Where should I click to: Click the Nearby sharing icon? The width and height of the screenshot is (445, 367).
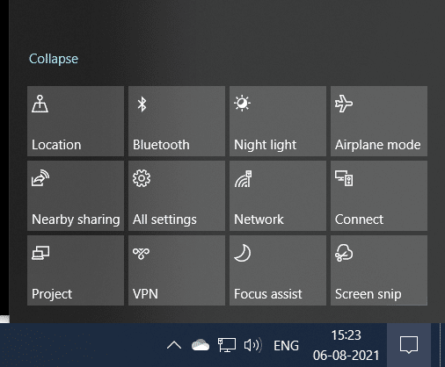pyautogui.click(x=40, y=178)
